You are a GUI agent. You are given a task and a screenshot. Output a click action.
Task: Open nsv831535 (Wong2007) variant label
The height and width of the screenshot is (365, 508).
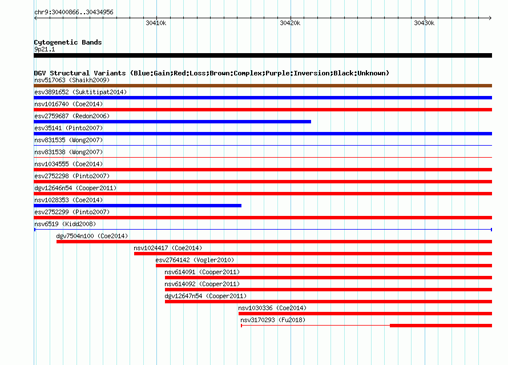tap(68, 140)
